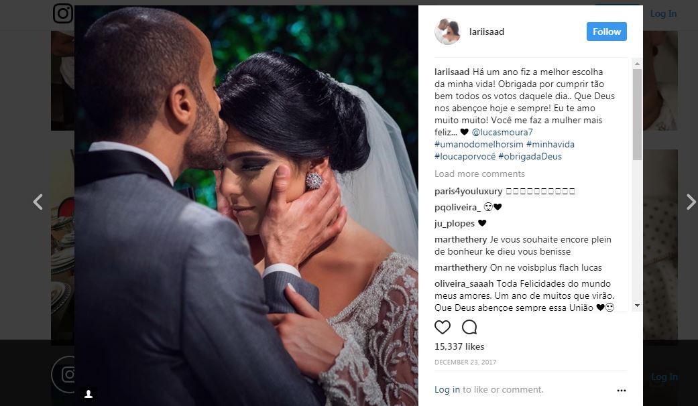Image resolution: width=698 pixels, height=406 pixels.
Task: Open lariisaad profile picture avatar
Action: 447,31
